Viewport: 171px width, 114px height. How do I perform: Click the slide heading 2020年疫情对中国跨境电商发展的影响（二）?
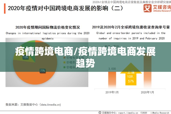[66, 8]
